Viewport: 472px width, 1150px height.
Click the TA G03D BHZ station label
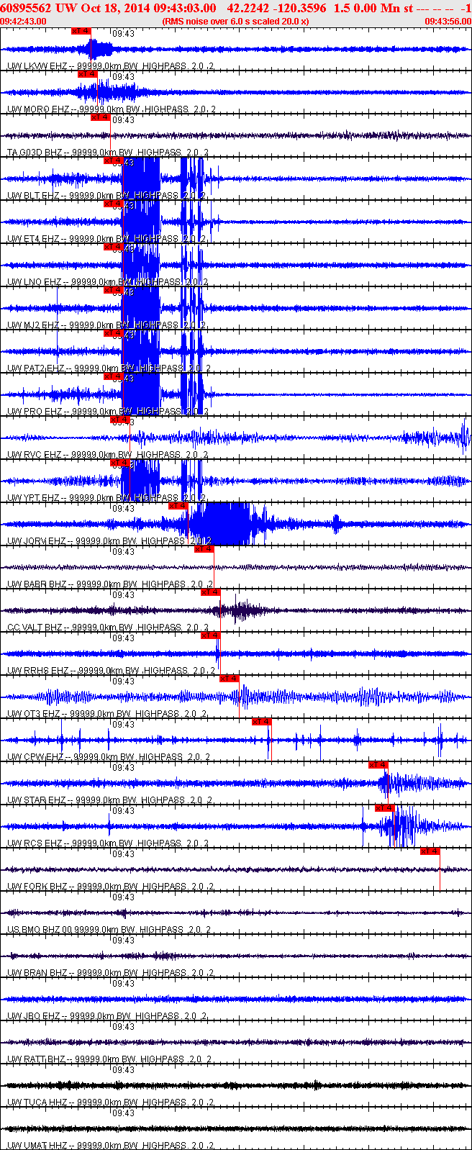pyautogui.click(x=35, y=153)
